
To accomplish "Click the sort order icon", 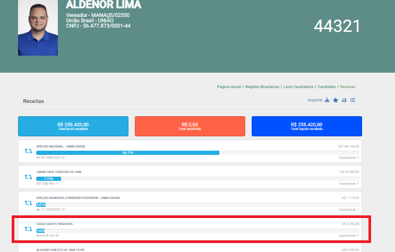I will pyautogui.click(x=344, y=100).
